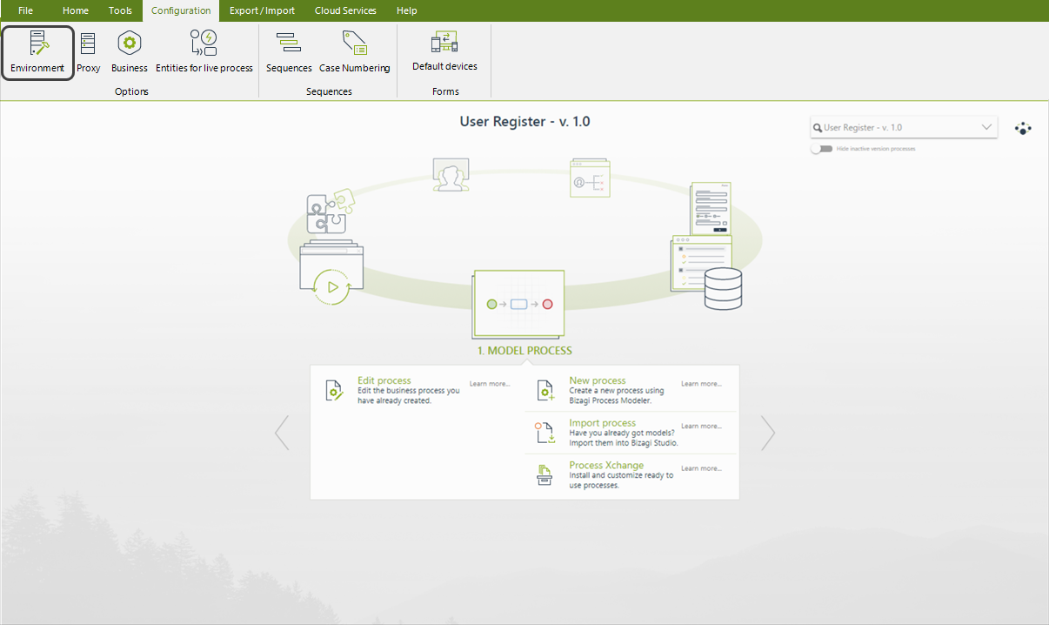Screen dimensions: 1049x625
Task: Click the Edit process icon
Action: point(335,391)
